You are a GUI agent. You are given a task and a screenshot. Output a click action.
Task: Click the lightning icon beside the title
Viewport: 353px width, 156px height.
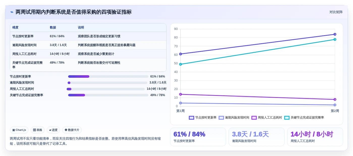12,12
